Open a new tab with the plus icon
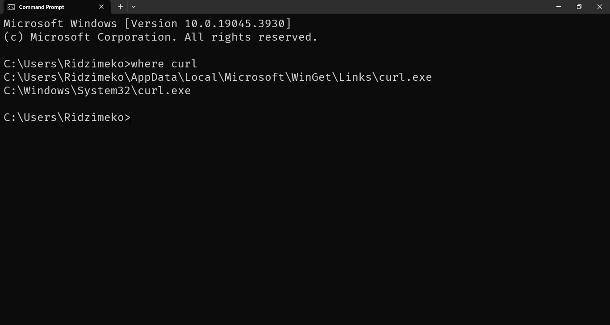Viewport: 610px width, 325px height. [120, 7]
